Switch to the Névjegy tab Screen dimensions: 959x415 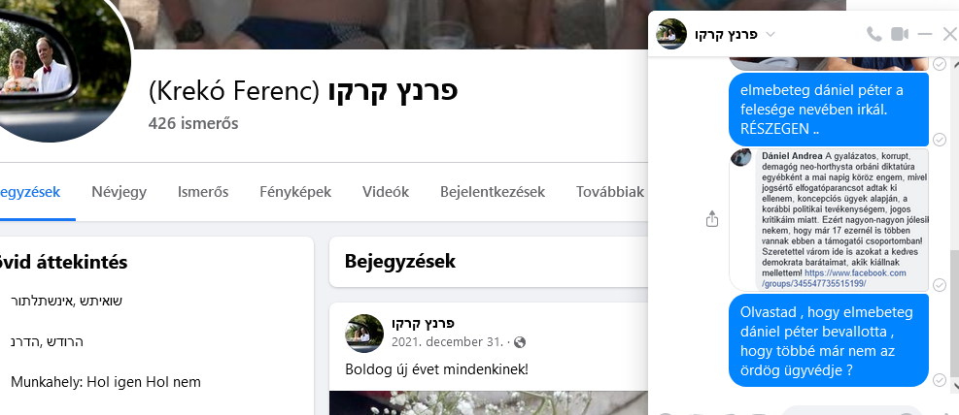pos(120,192)
